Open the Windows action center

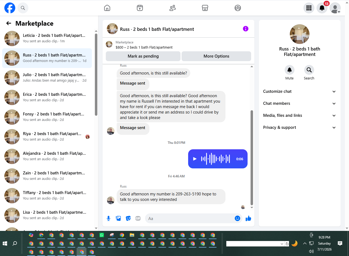(x=340, y=243)
